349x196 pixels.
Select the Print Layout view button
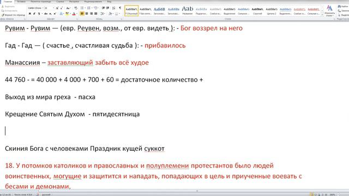click(311, 195)
